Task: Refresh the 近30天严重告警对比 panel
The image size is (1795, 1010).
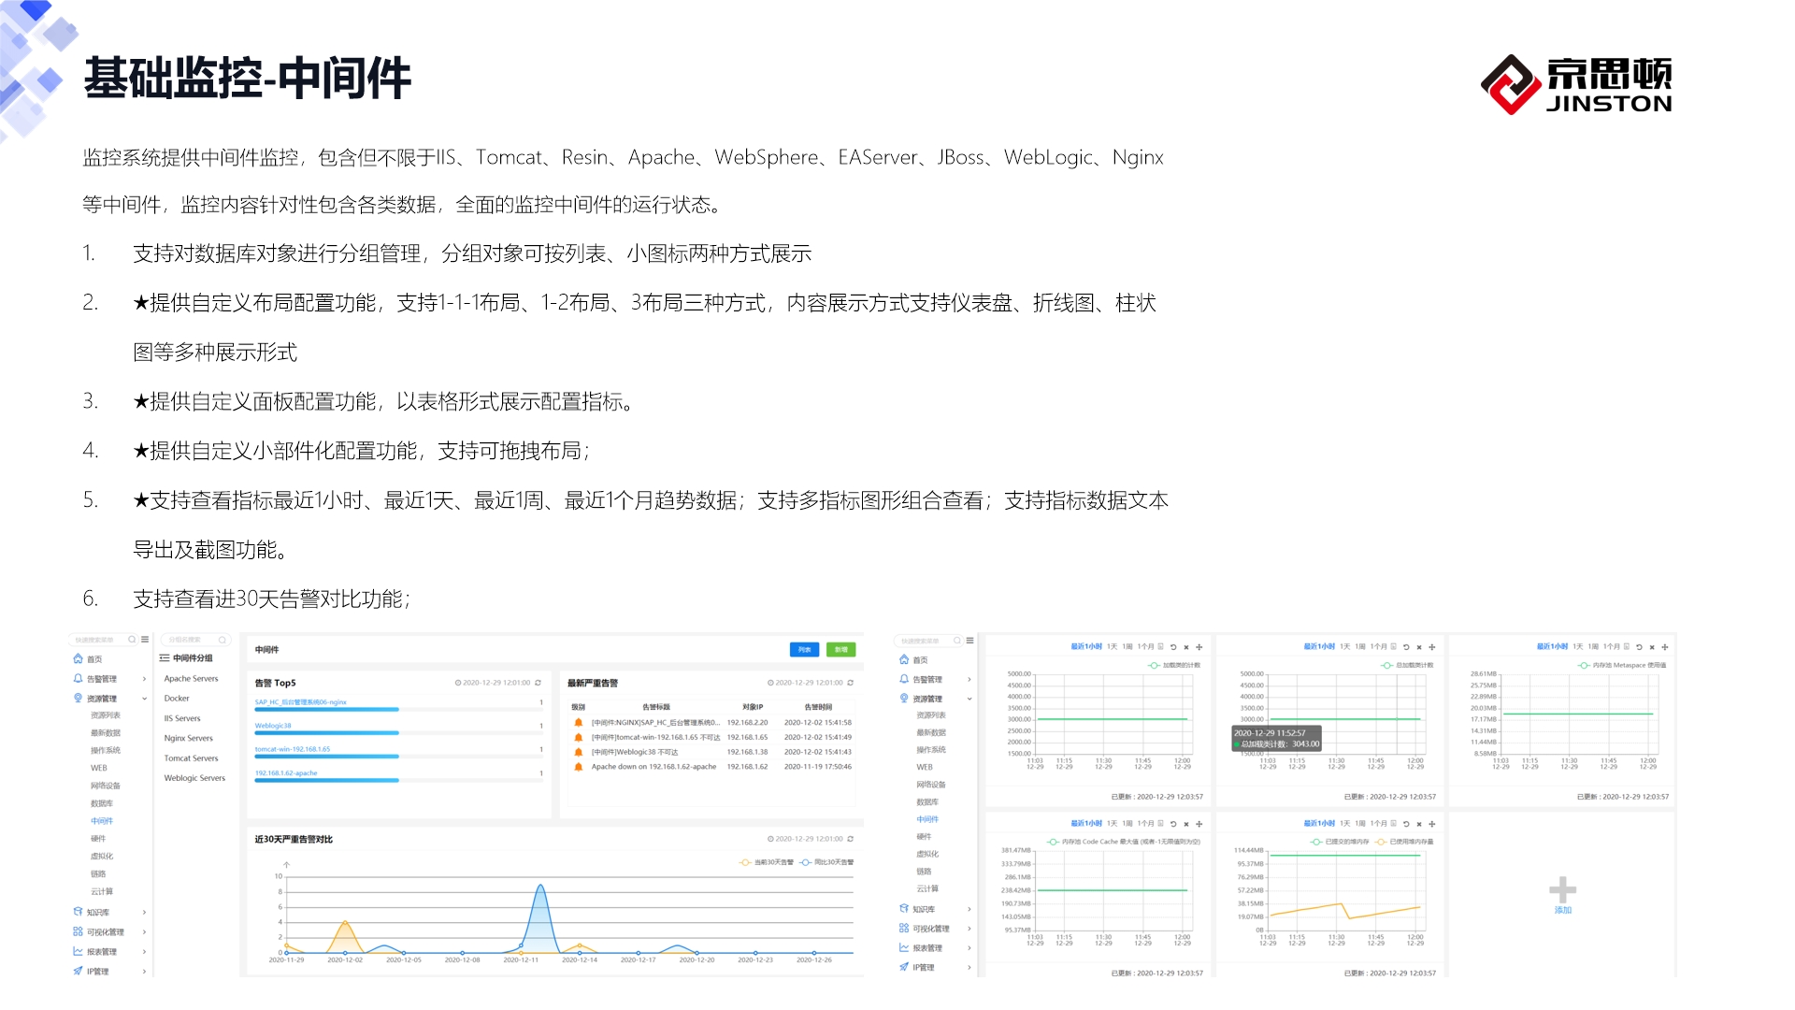Action: [x=850, y=839]
